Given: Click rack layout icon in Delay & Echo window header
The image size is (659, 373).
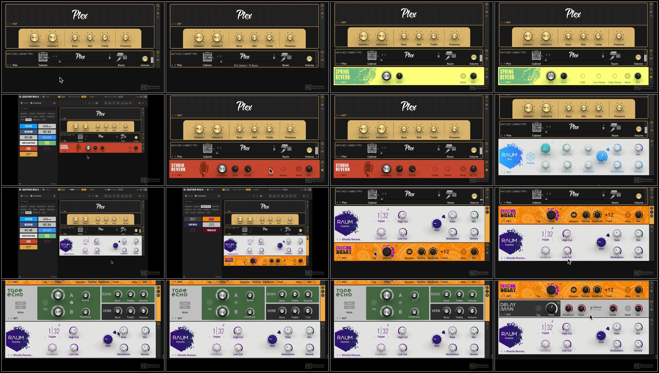Looking at the screenshot, I should [x=309, y=190].
